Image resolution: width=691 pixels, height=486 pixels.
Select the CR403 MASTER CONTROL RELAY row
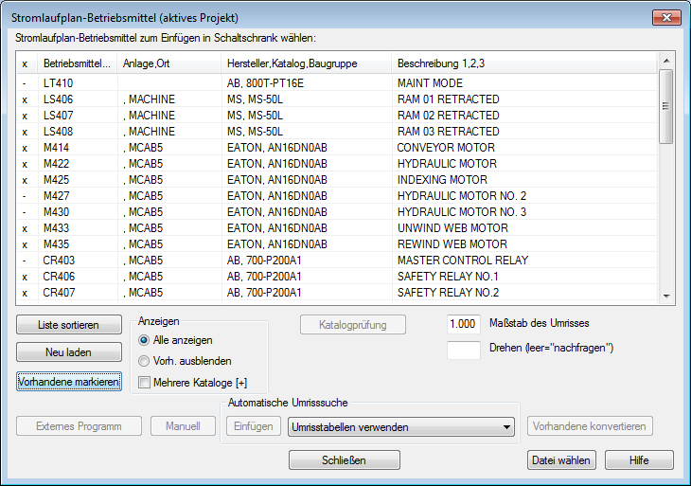point(337,261)
